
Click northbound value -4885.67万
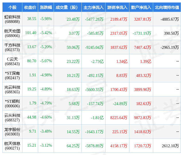click(170, 19)
